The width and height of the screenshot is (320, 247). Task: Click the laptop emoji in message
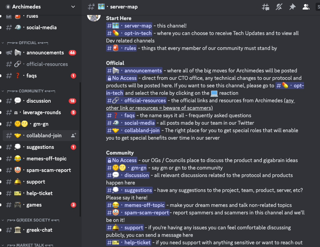point(214,93)
